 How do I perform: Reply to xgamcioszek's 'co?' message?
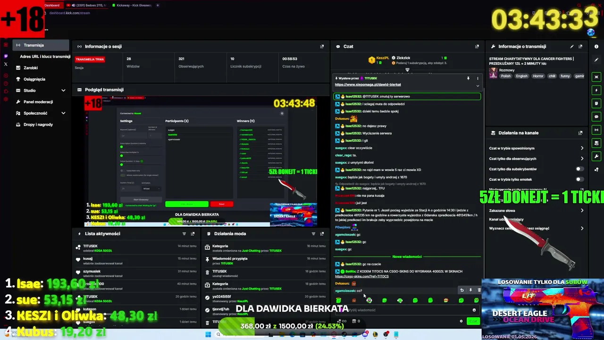(x=462, y=290)
